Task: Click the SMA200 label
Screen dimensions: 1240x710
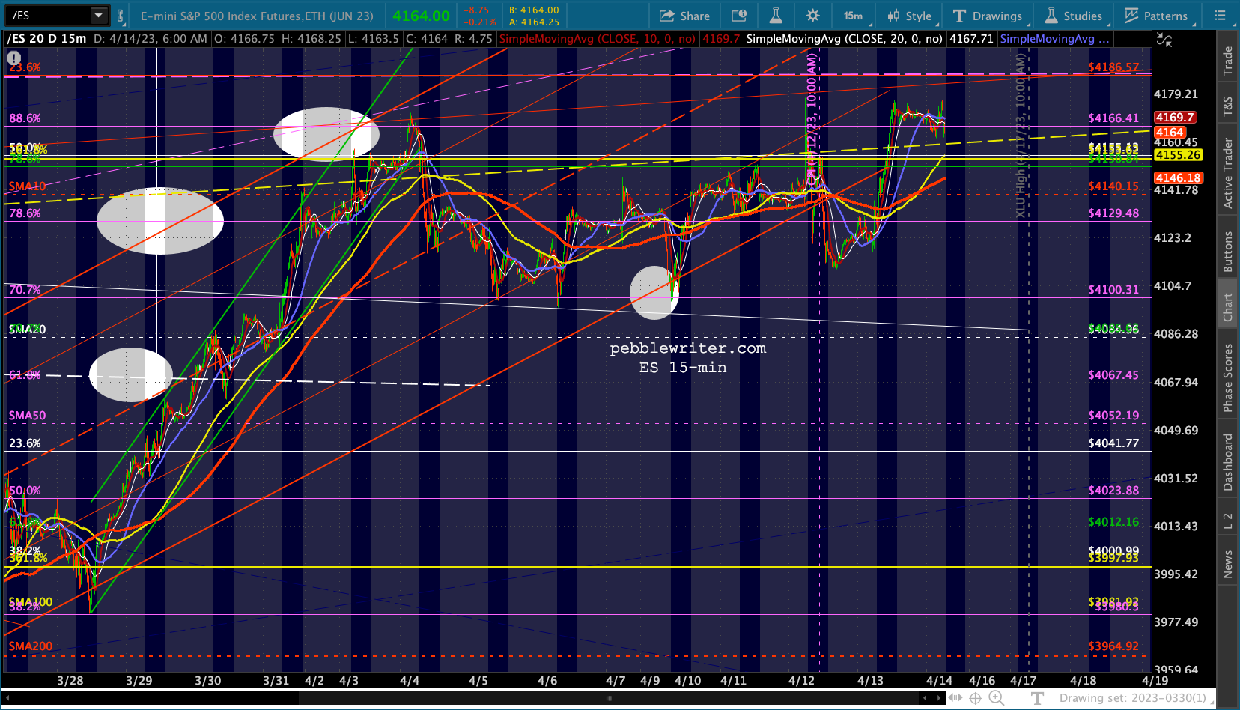Action: tap(31, 646)
